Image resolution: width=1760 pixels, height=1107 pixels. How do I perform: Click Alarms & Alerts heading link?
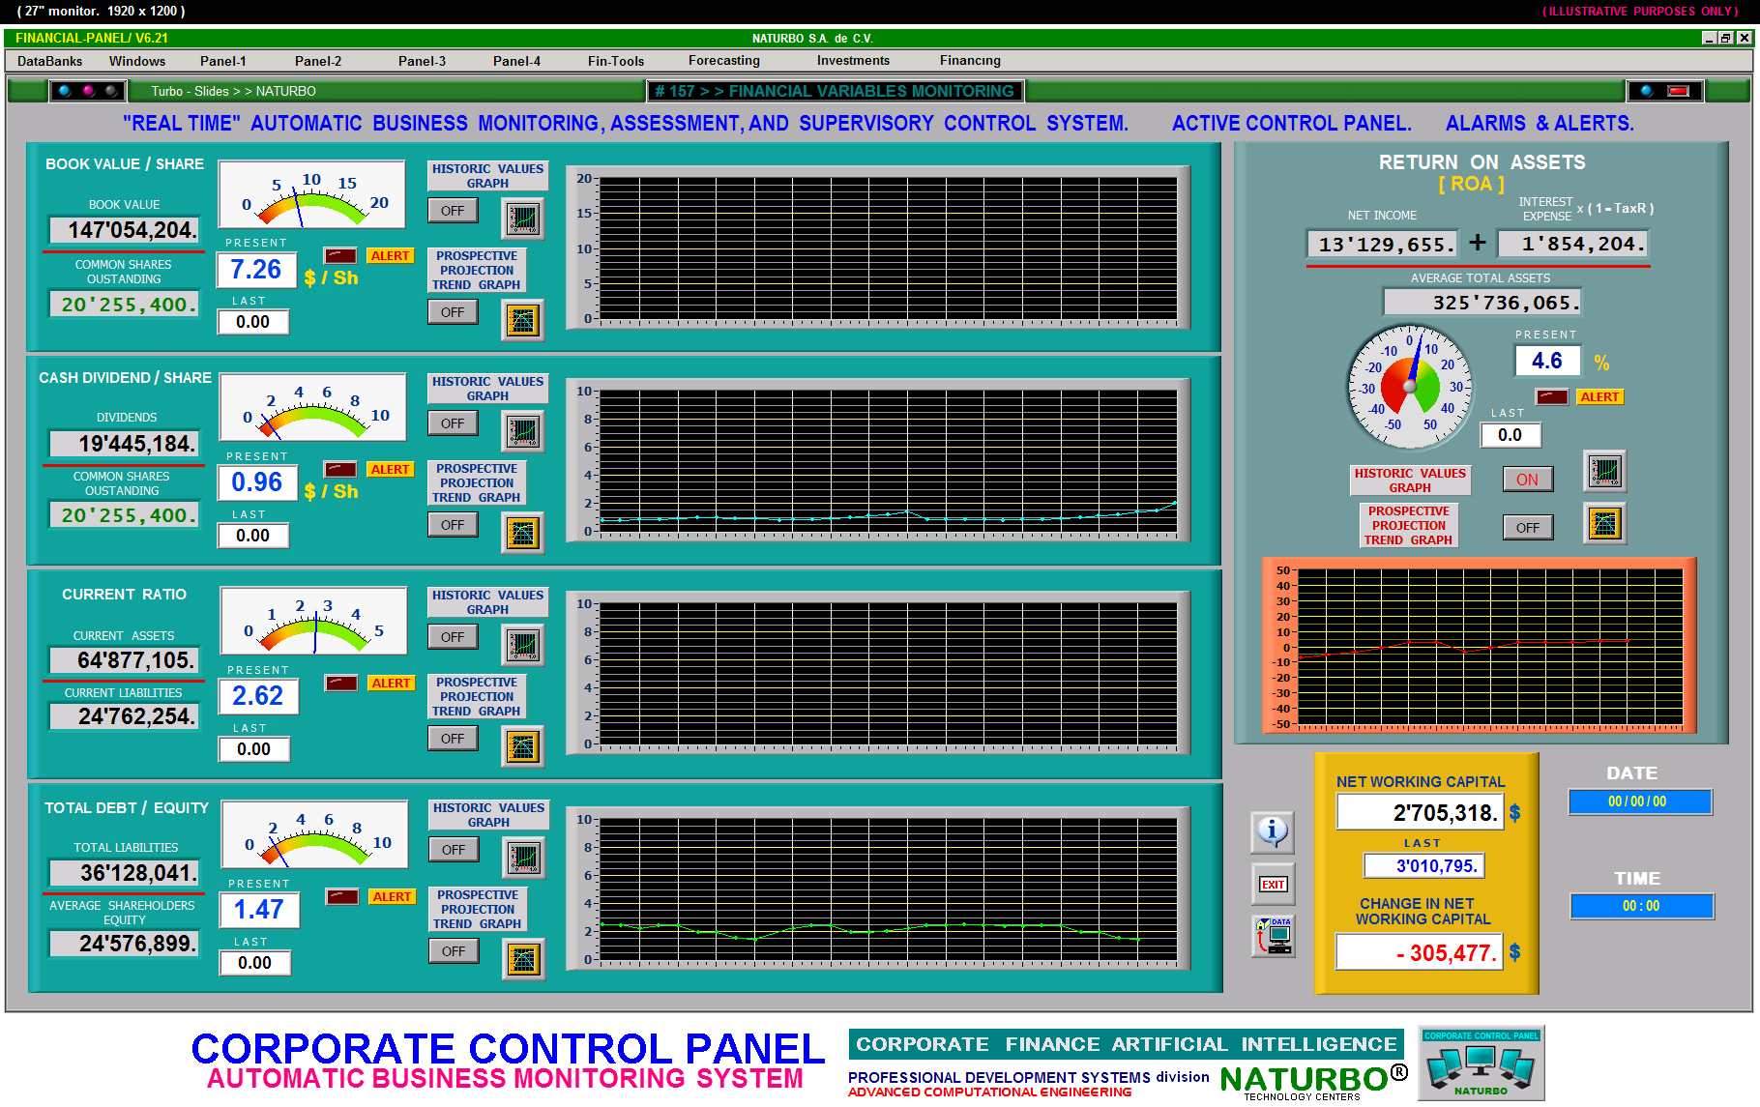click(1540, 124)
